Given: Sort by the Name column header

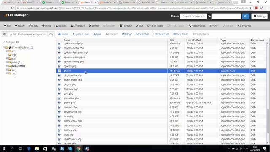Looking at the screenshot, I should tap(67, 40).
